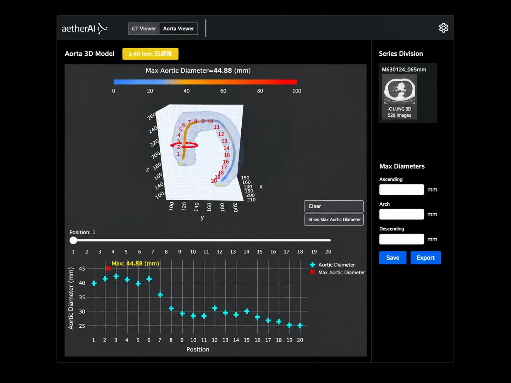Click the diameter color scale bar
The width and height of the screenshot is (511, 383).
point(205,82)
